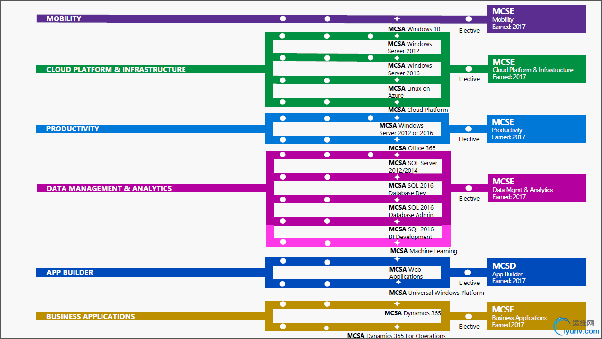This screenshot has height=339, width=602.
Task: Select the dot above the Cloud Platform Elective
Action: (469, 69)
